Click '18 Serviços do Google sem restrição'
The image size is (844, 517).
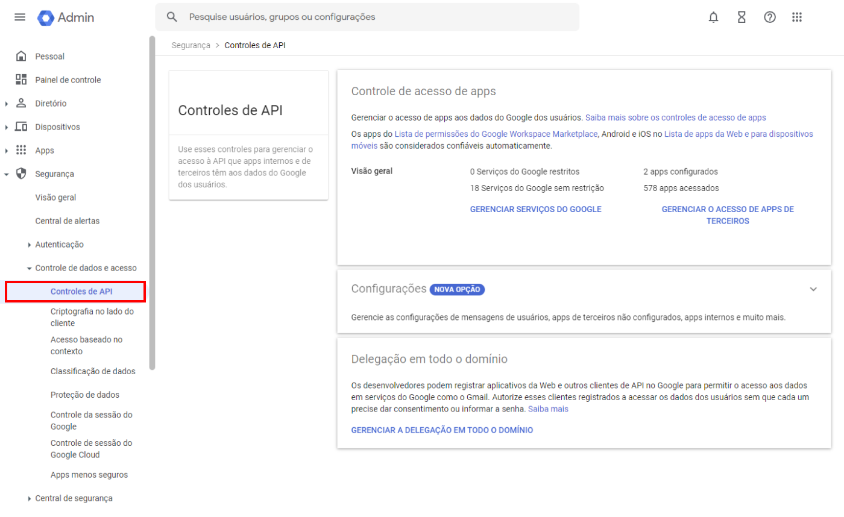pyautogui.click(x=537, y=188)
